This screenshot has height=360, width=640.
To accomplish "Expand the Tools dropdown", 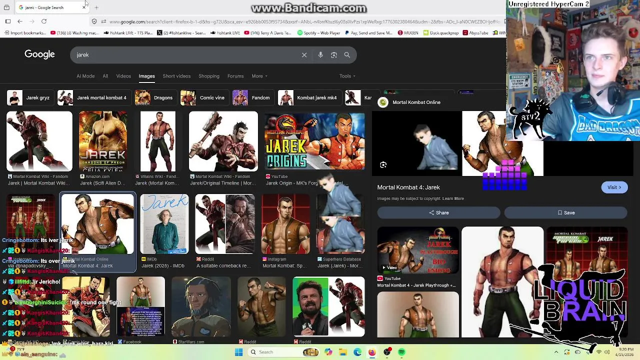I will click(347, 76).
